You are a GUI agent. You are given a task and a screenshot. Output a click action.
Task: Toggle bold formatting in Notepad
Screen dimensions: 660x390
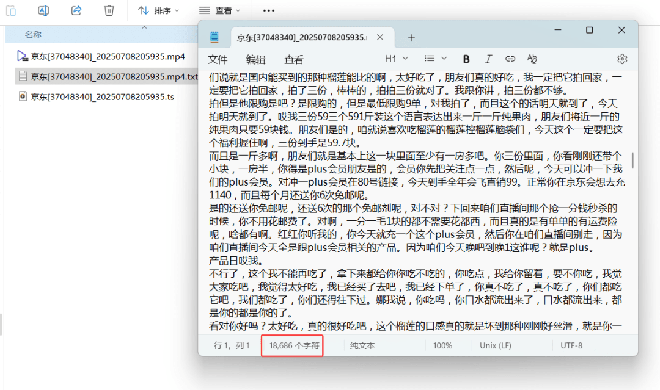[466, 59]
